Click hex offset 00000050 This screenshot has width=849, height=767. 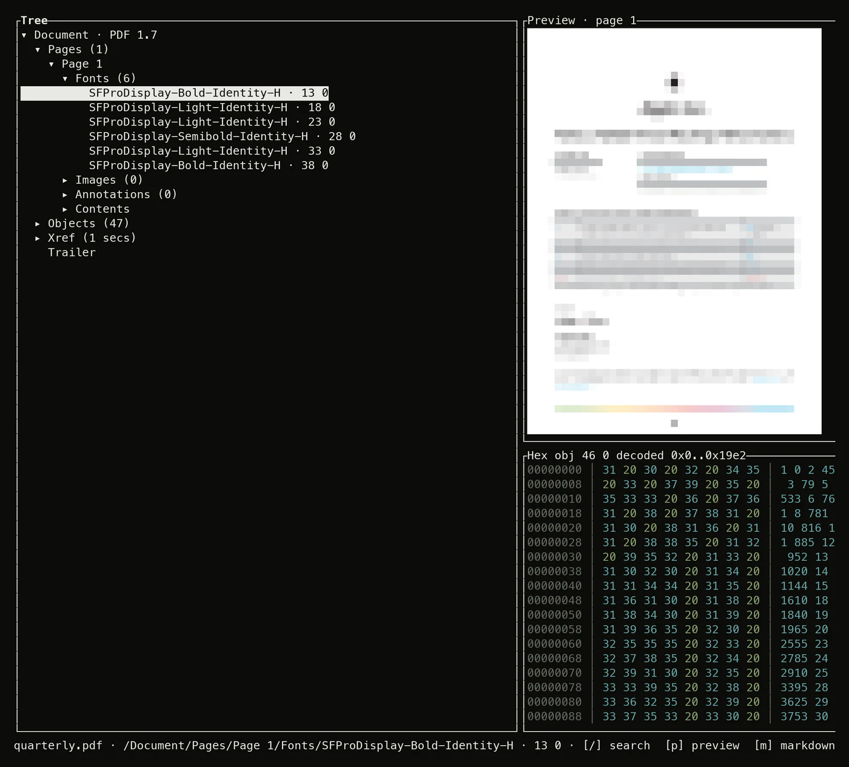click(x=554, y=615)
